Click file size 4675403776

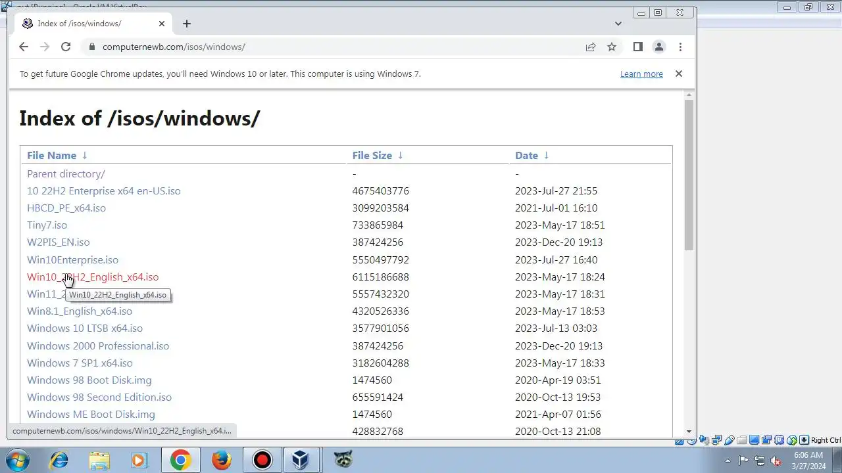click(x=380, y=191)
